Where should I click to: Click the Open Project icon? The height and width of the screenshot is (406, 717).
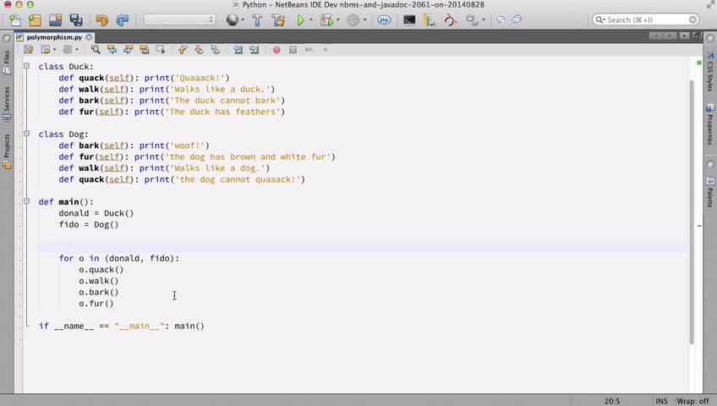tap(55, 20)
